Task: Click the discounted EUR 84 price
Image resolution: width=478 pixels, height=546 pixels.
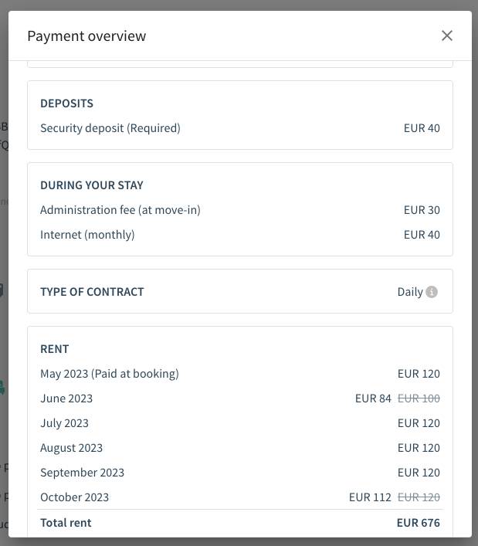Action: coord(373,398)
